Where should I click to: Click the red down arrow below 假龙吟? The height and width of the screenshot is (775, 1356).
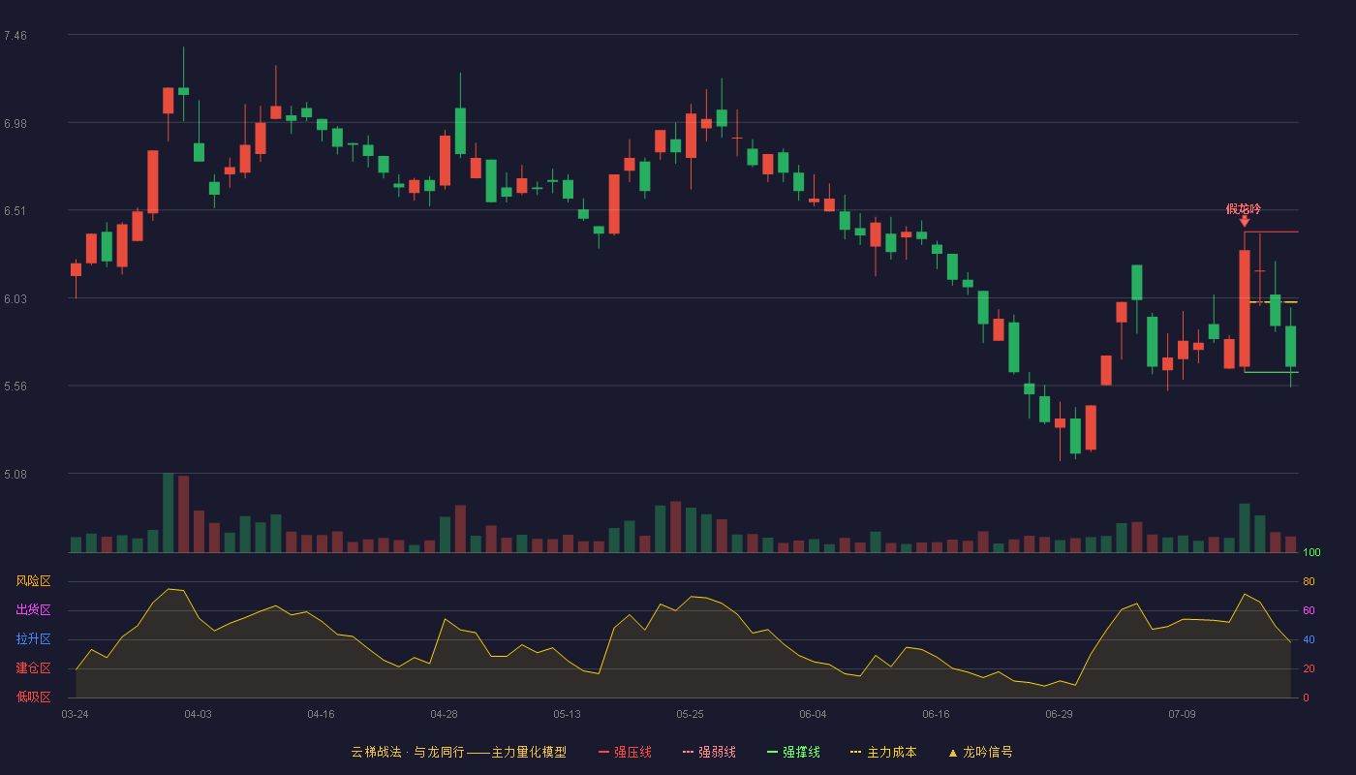pyautogui.click(x=1245, y=222)
